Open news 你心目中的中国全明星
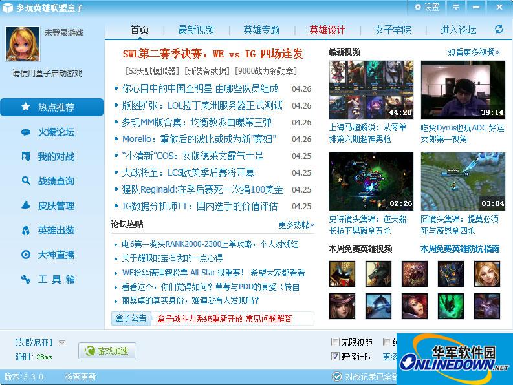Screen dimensions: 513x385 click(x=201, y=88)
